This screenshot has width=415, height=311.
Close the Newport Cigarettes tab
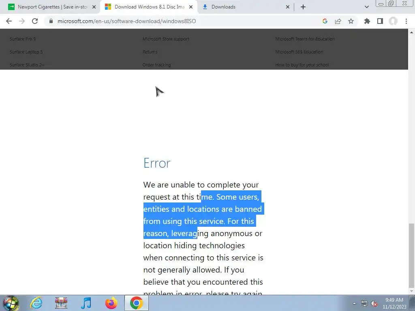pos(94,7)
